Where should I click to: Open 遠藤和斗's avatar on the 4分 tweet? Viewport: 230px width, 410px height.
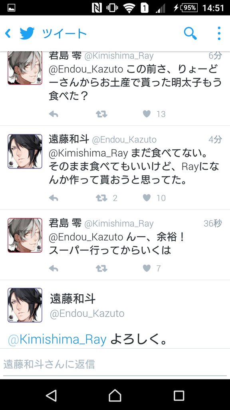25,151
